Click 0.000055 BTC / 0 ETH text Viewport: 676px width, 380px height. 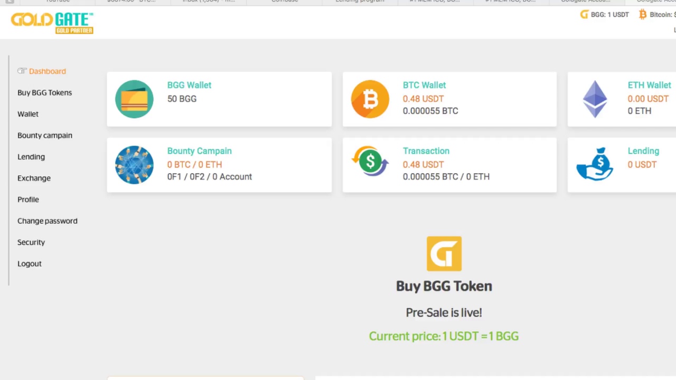pyautogui.click(x=446, y=177)
